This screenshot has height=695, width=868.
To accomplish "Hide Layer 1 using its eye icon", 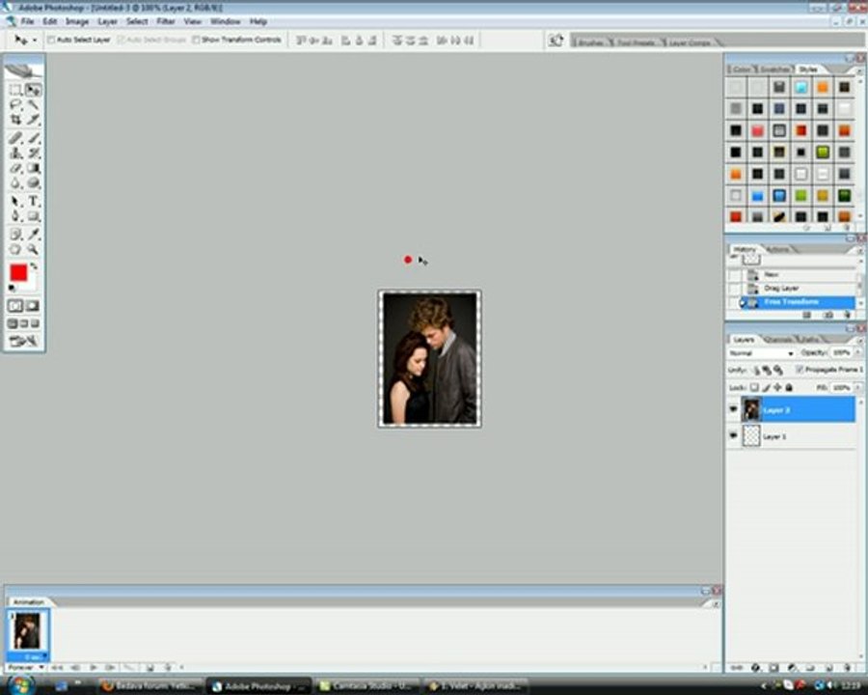I will pos(734,435).
